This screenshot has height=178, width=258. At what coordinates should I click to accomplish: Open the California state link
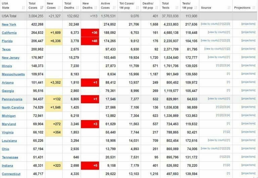coord(9,33)
